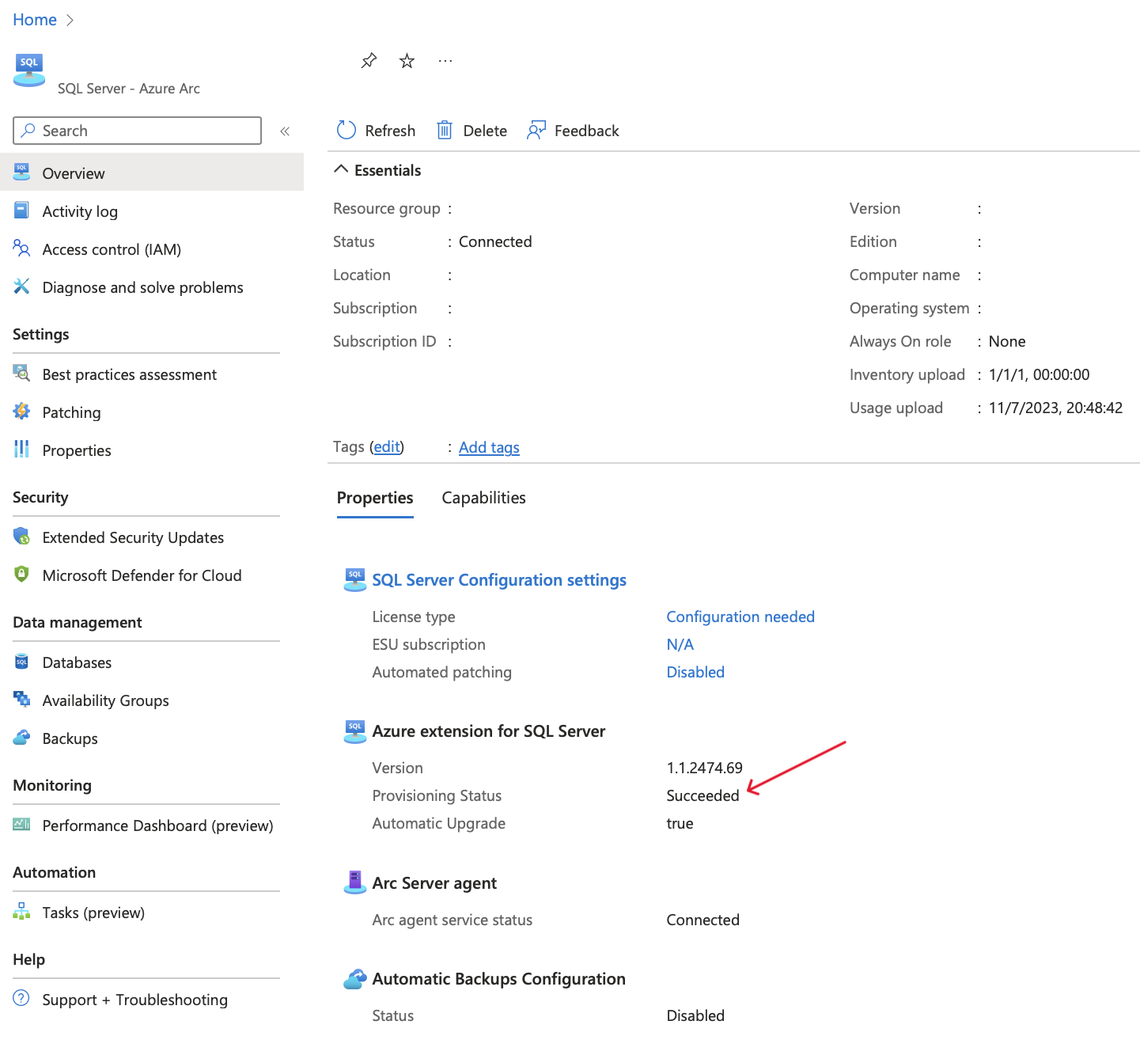Viewport: 1140px width, 1055px height.
Task: Click the Refresh button label
Action: 390,131
